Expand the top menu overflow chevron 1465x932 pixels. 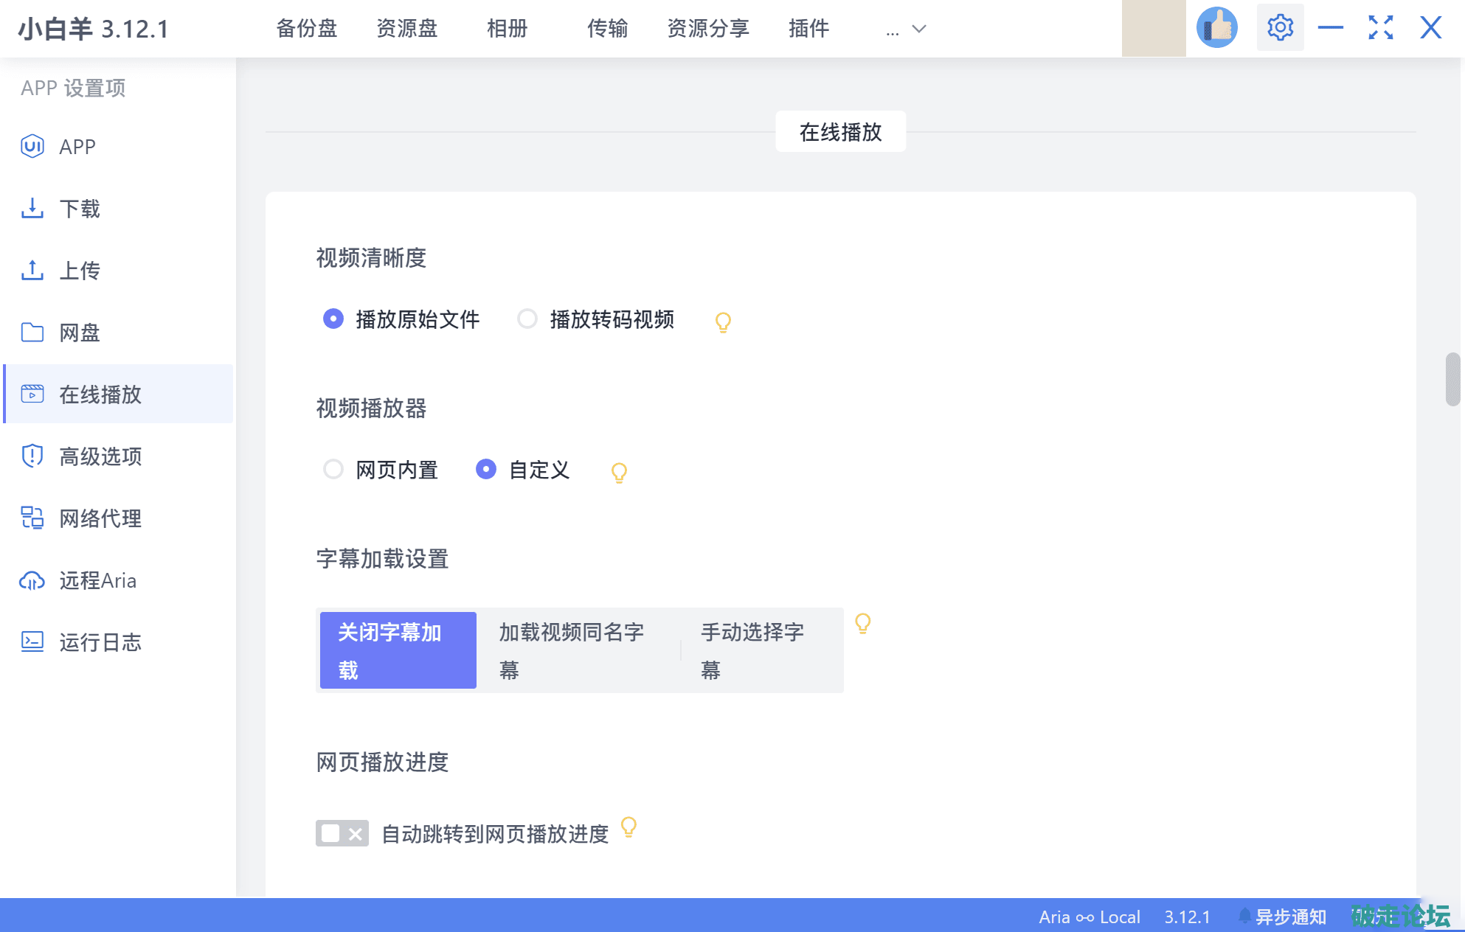[x=919, y=29]
